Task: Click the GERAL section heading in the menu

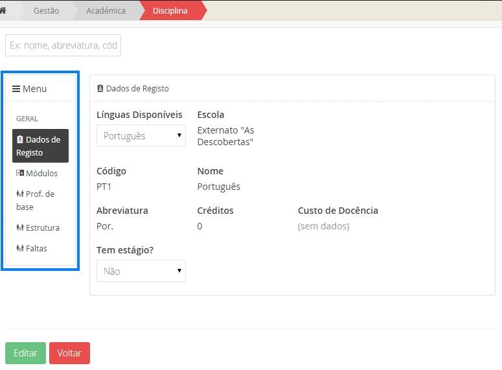Action: click(27, 119)
